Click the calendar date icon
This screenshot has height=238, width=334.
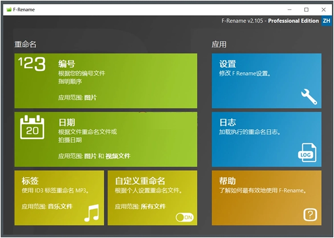[x=33, y=127]
